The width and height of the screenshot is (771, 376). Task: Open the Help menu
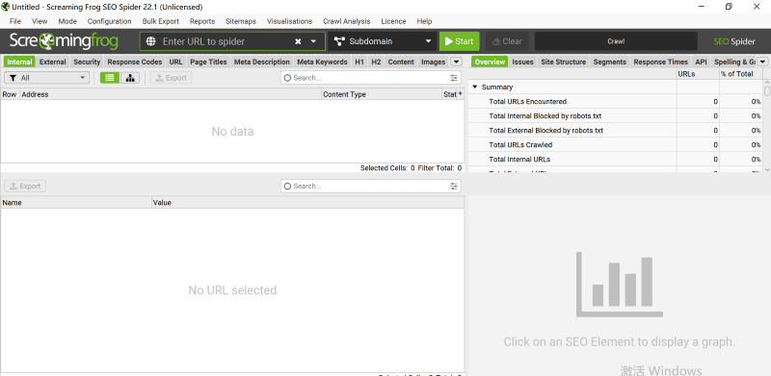point(424,21)
